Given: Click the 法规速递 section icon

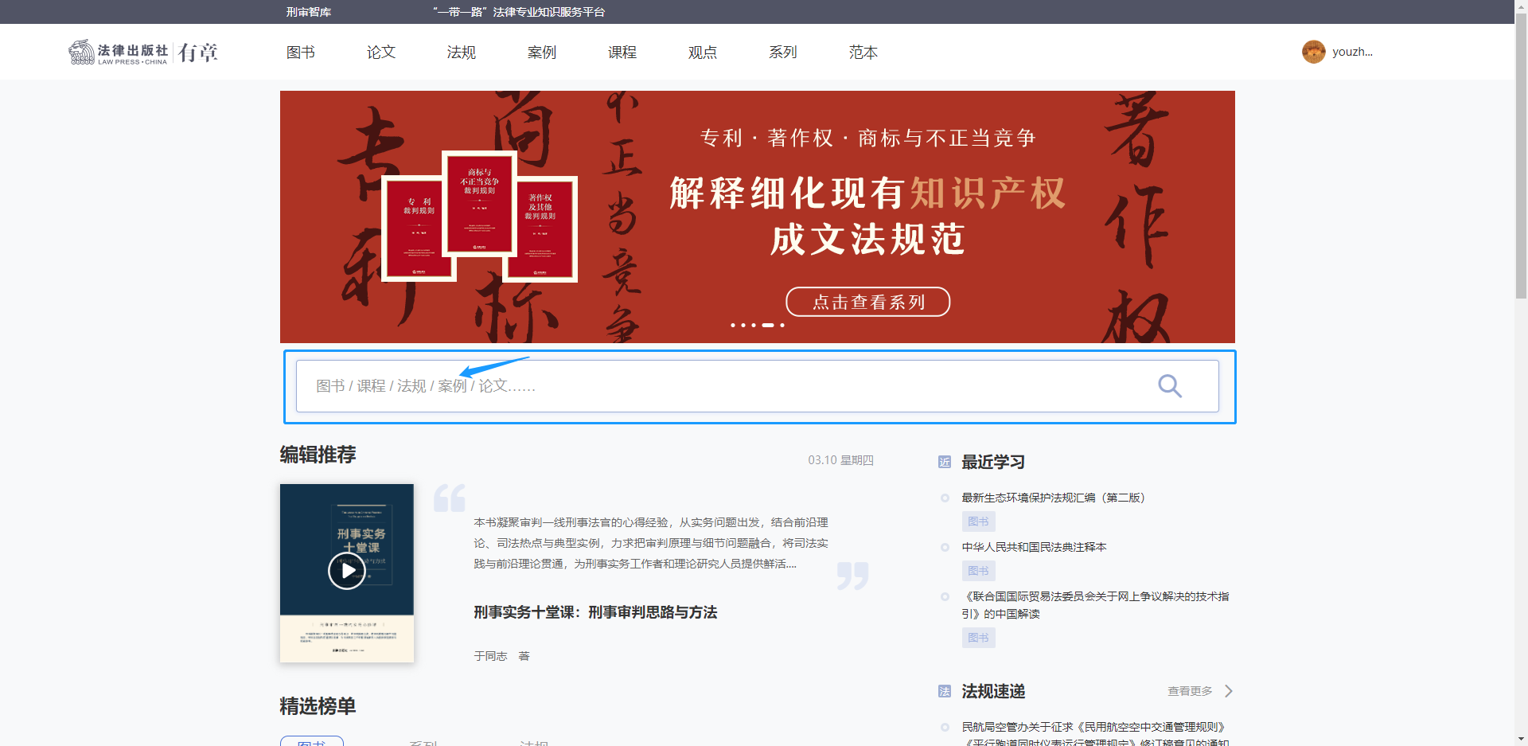Looking at the screenshot, I should tap(945, 691).
